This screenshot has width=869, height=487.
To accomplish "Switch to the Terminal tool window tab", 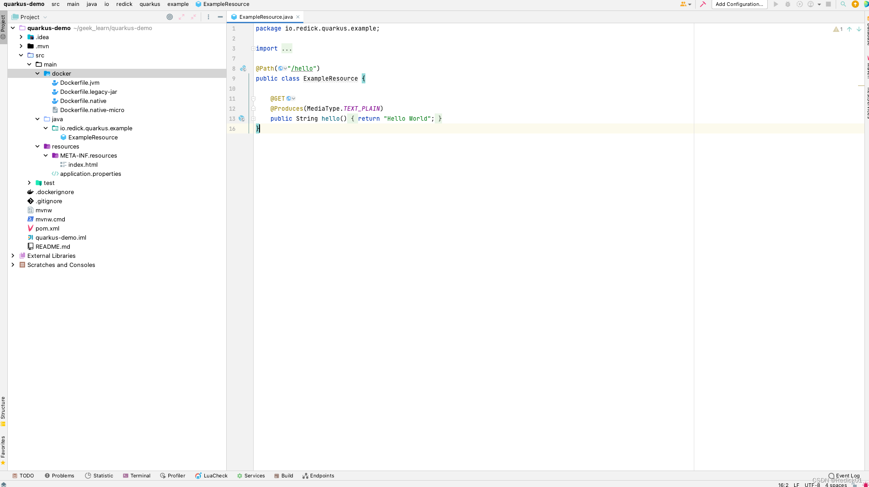I will click(x=137, y=476).
